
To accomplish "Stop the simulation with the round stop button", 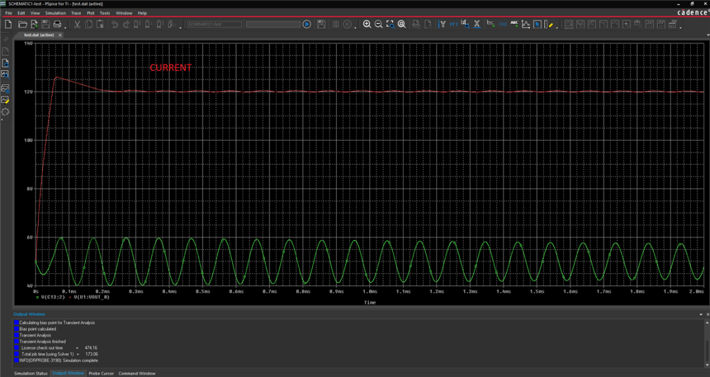I will pyautogui.click(x=347, y=24).
